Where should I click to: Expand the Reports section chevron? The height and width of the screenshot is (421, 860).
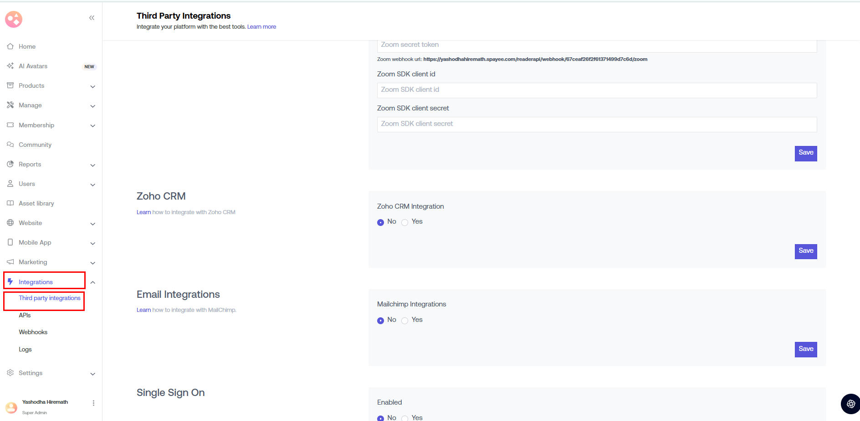92,165
